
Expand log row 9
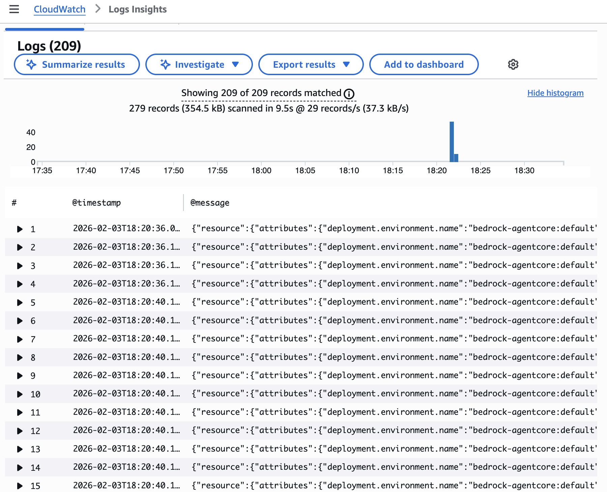tap(20, 376)
